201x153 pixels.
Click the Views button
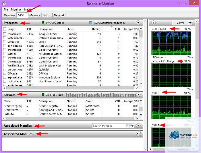pyautogui.click(x=180, y=23)
